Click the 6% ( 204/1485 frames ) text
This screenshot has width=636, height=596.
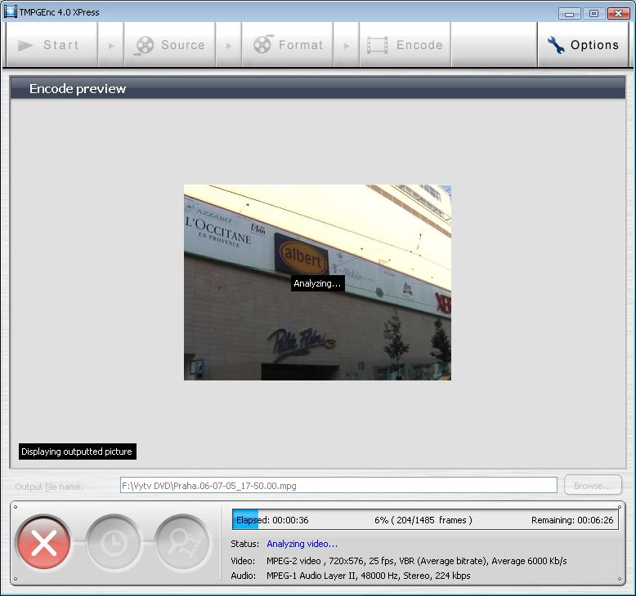(423, 520)
